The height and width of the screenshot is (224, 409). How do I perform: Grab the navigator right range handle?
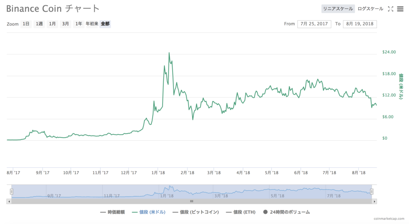(x=372, y=192)
